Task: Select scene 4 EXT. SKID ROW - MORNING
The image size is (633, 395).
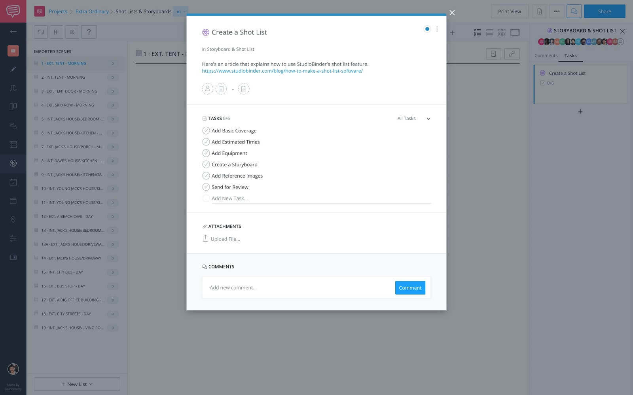Action: [x=76, y=105]
